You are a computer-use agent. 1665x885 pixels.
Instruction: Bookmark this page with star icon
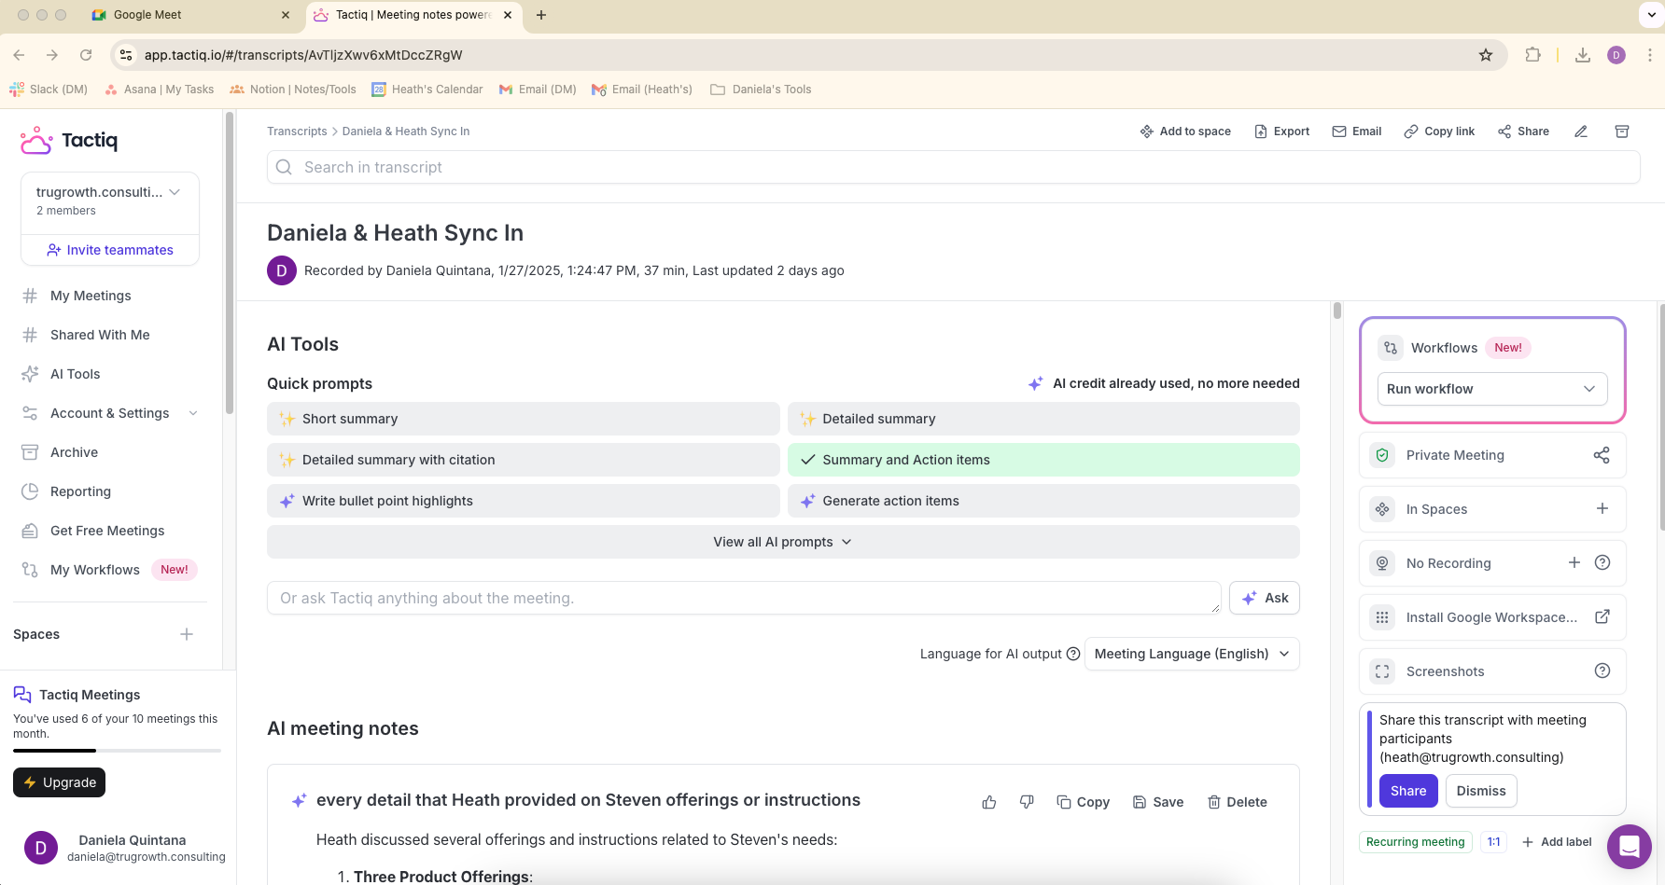click(1486, 55)
